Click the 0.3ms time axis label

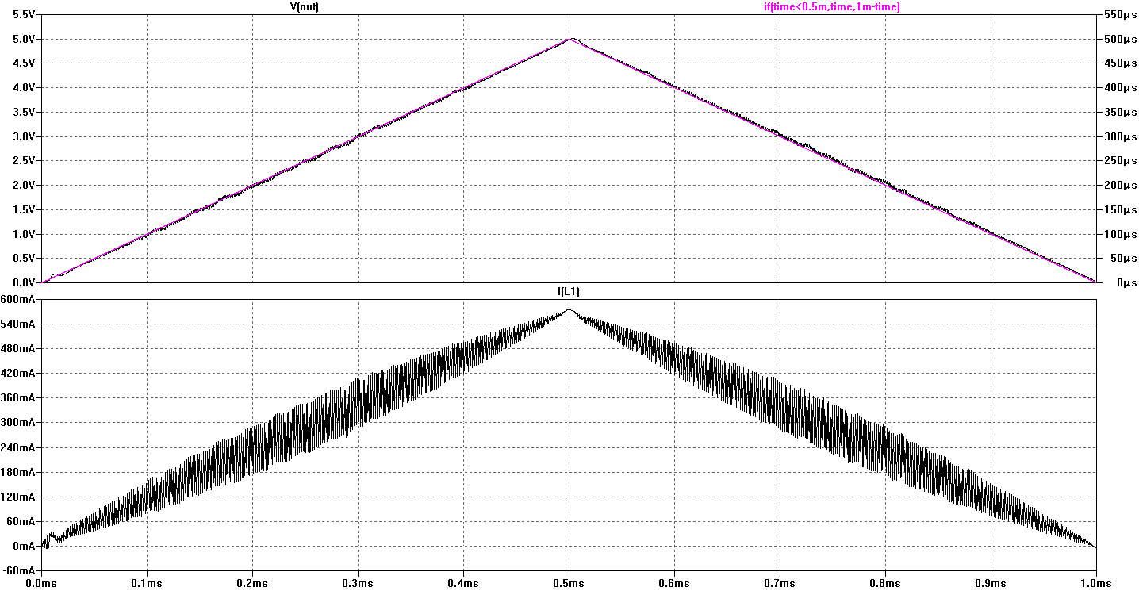(x=358, y=583)
